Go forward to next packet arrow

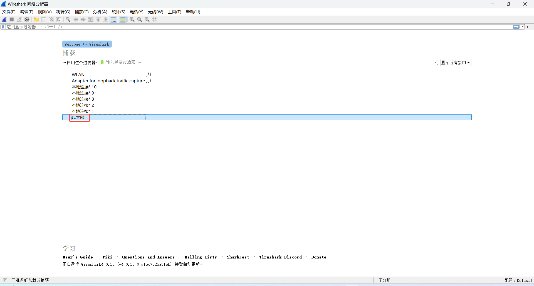pos(83,19)
